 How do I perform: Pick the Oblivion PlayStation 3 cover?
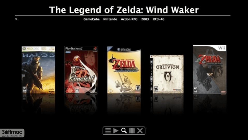point(167,74)
